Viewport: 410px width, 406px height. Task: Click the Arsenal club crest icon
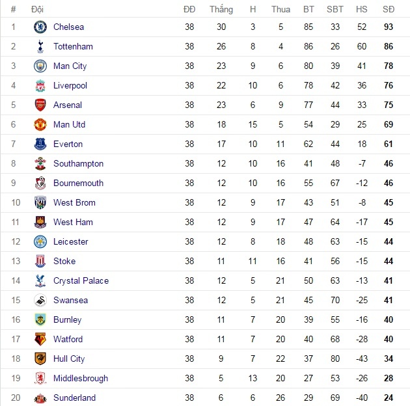coord(40,105)
